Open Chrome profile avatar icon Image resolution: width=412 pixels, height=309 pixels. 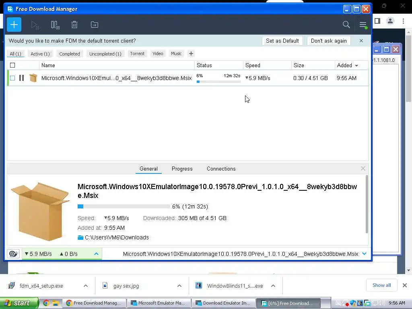(390, 21)
